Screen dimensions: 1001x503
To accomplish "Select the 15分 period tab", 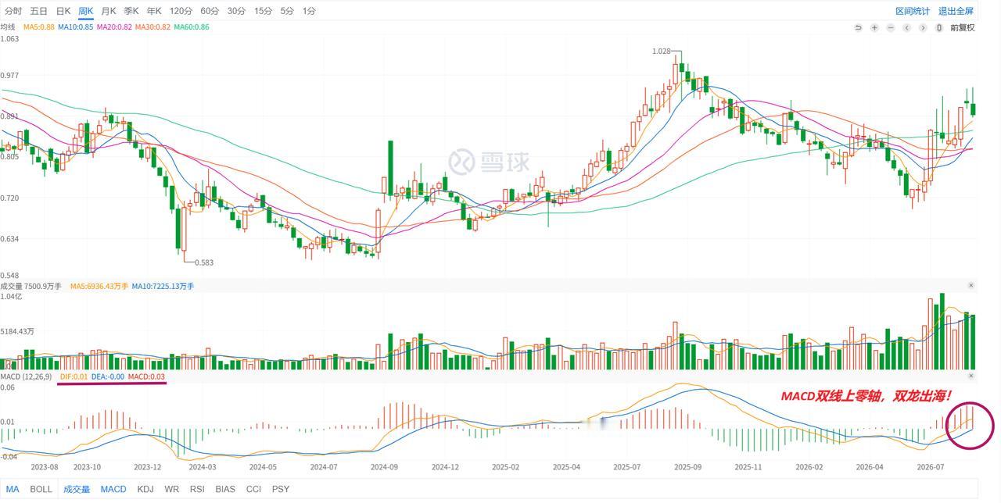I will (263, 11).
